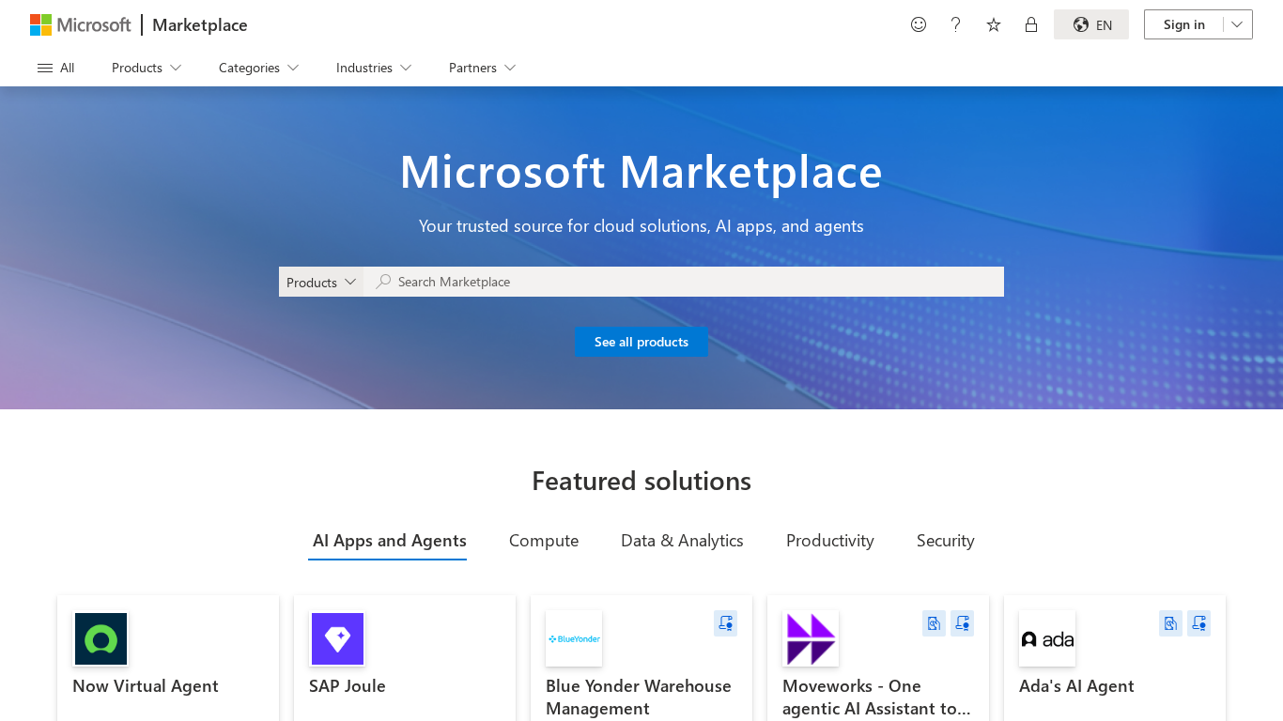Viewport: 1283px width, 721px height.
Task: Open Ada's AI Agent title
Action: coord(1076,686)
